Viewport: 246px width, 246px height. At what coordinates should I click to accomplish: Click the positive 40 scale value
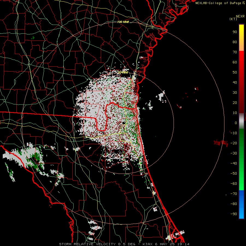[235, 82]
